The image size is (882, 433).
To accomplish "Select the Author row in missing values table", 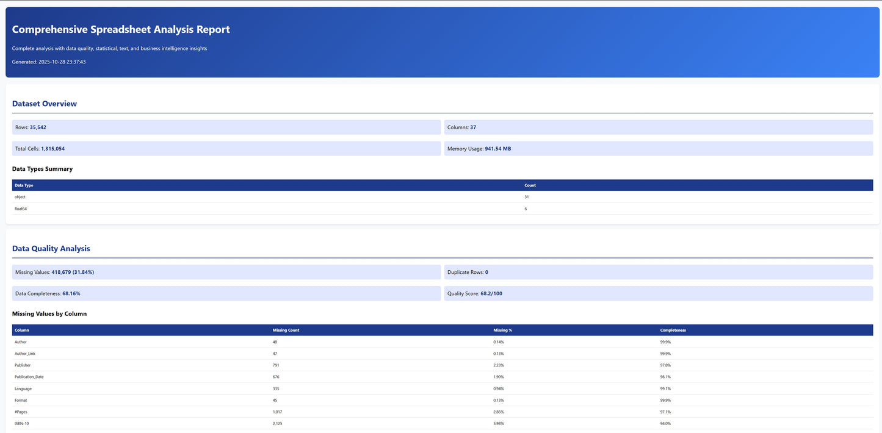I will 244,342.
